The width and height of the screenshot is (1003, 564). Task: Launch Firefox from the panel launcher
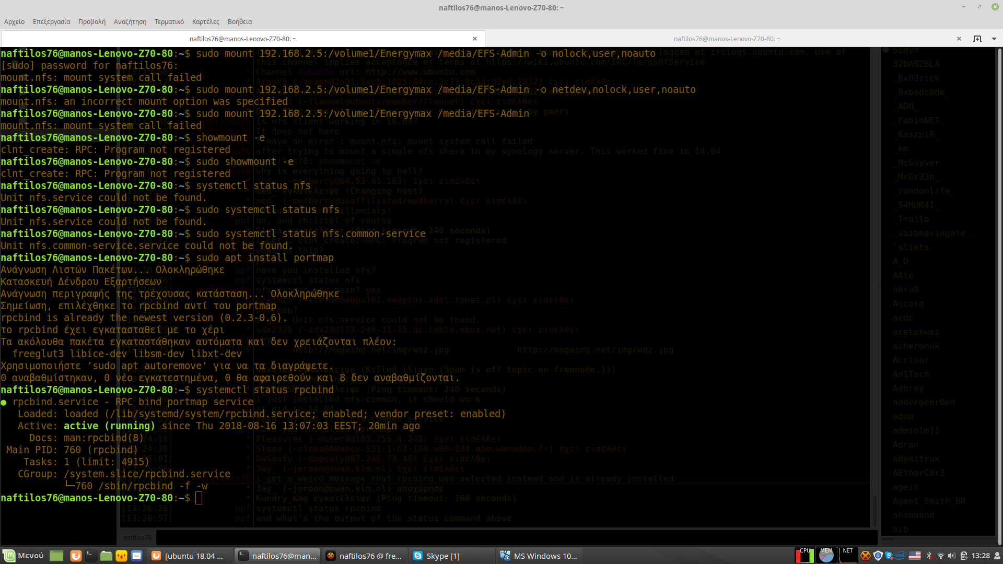tap(76, 556)
